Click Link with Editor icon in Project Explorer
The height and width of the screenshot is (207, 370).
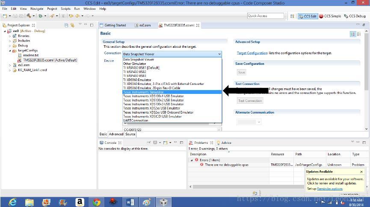click(72, 25)
